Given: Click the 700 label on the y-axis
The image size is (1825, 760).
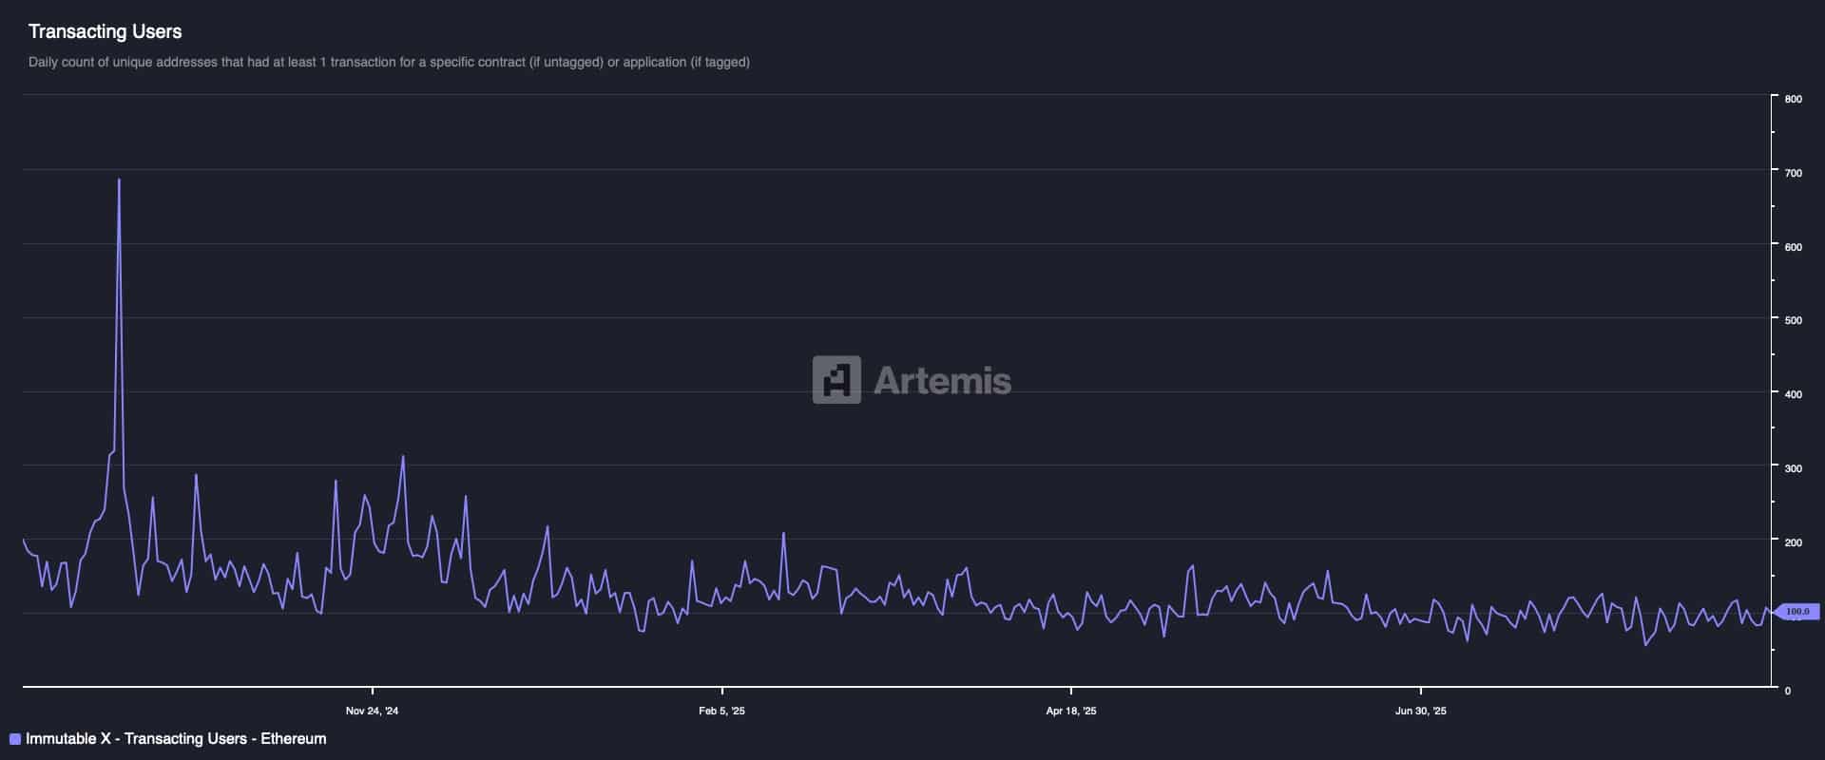Looking at the screenshot, I should (x=1794, y=173).
